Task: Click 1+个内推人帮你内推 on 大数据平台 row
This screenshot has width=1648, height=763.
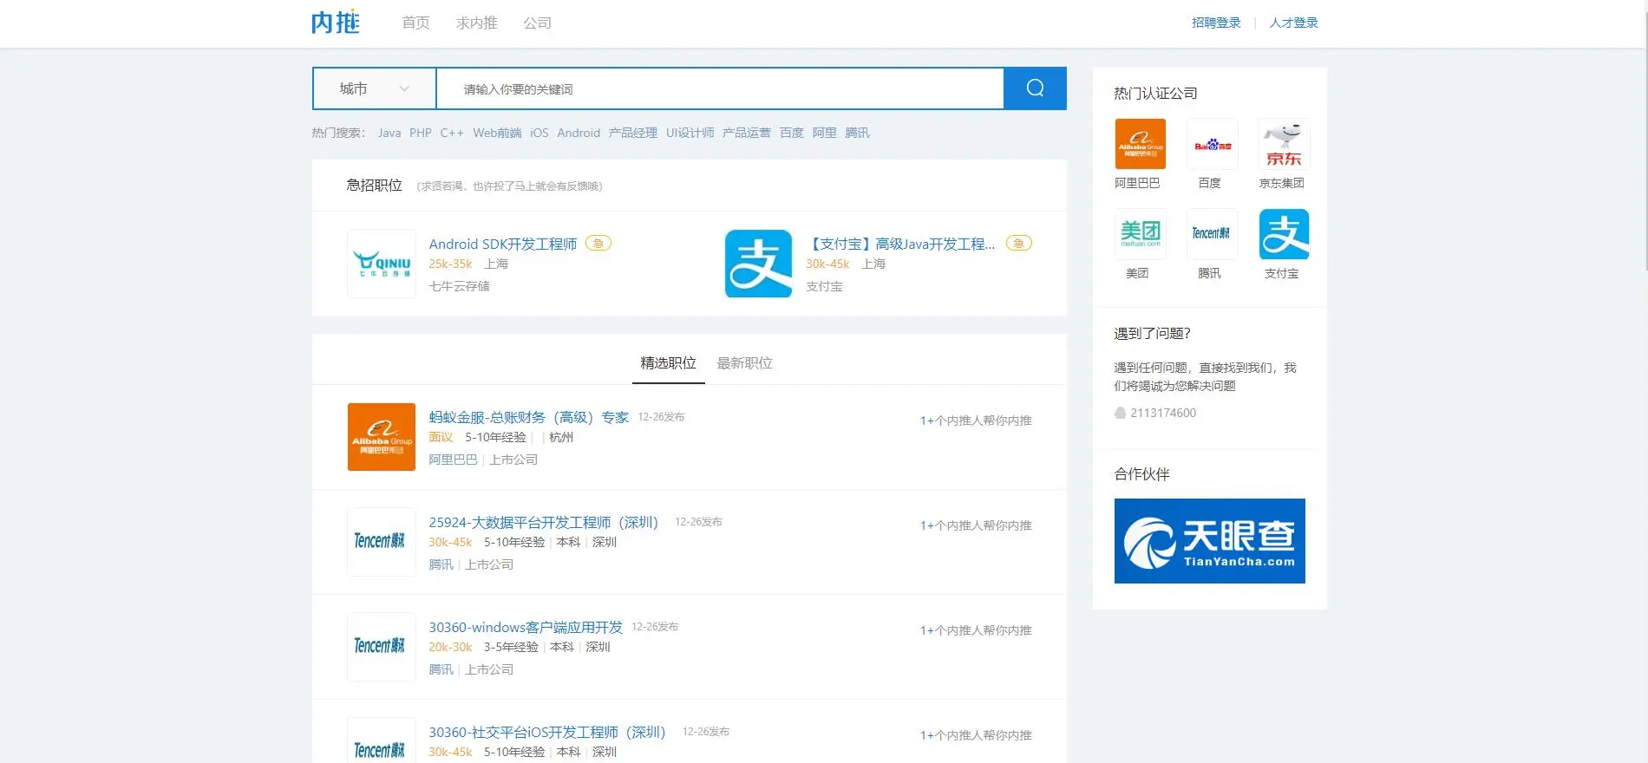Action: point(976,525)
